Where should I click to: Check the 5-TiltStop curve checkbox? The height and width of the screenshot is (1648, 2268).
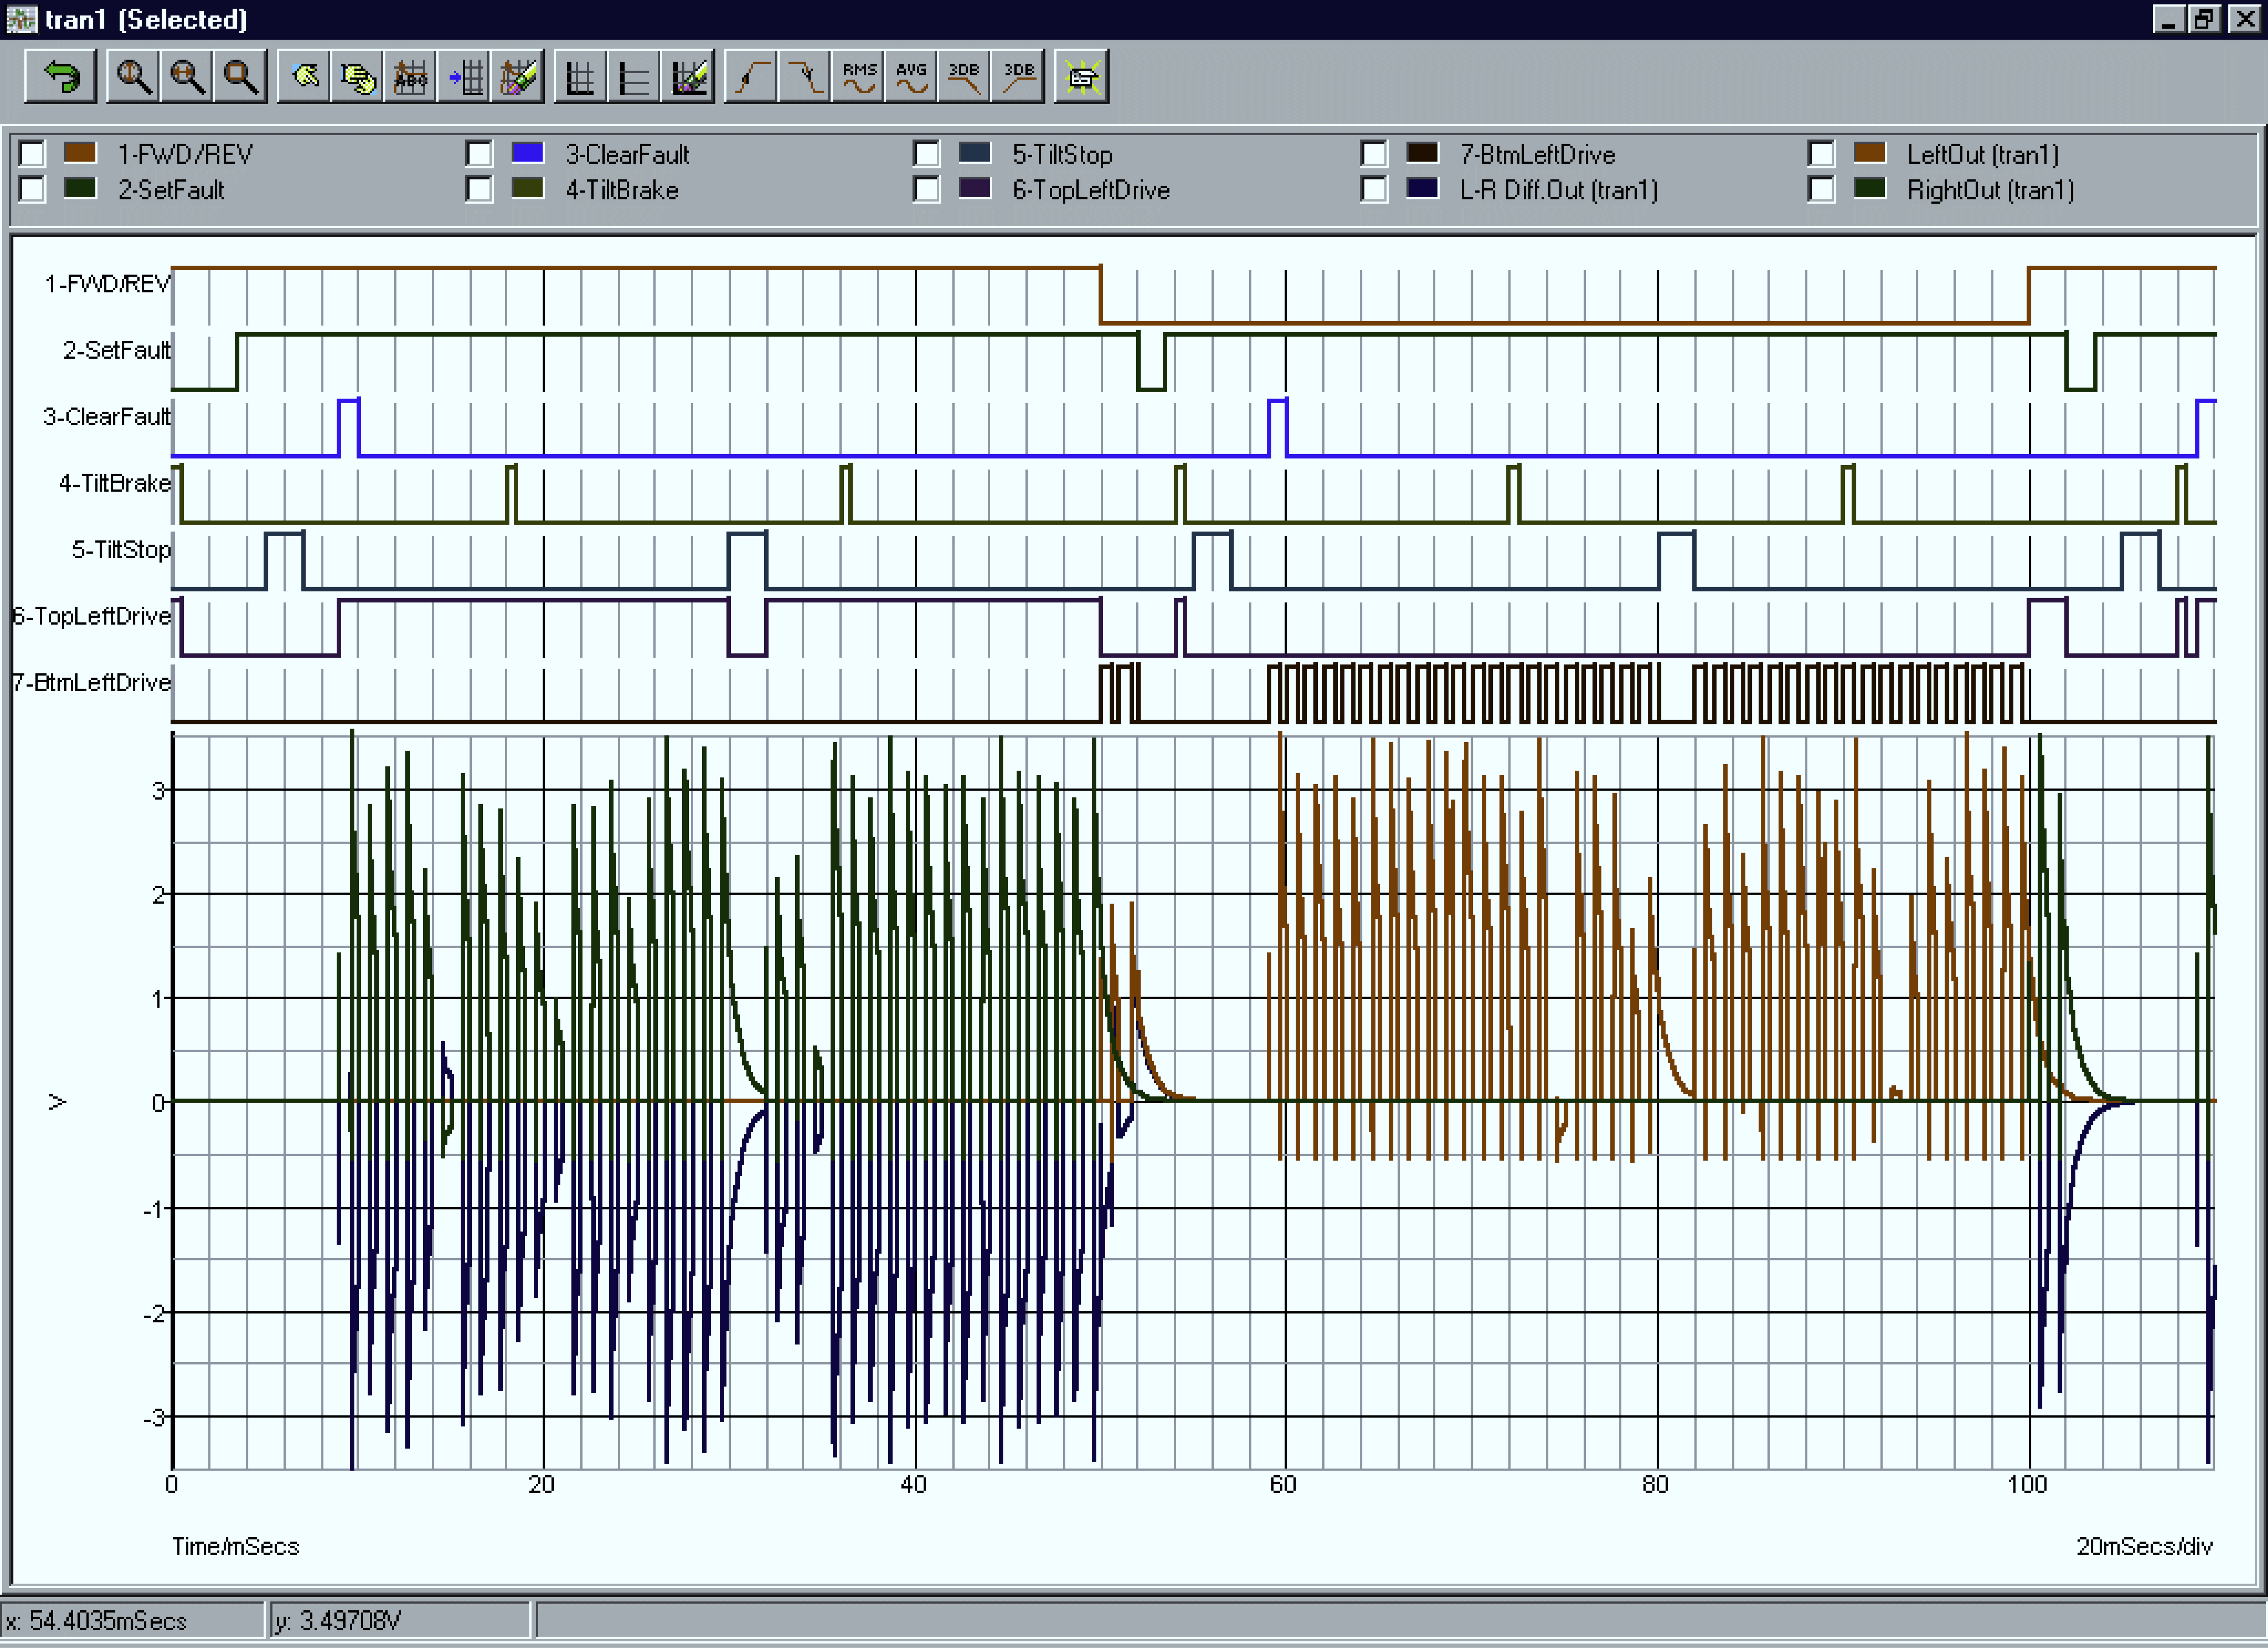[927, 154]
